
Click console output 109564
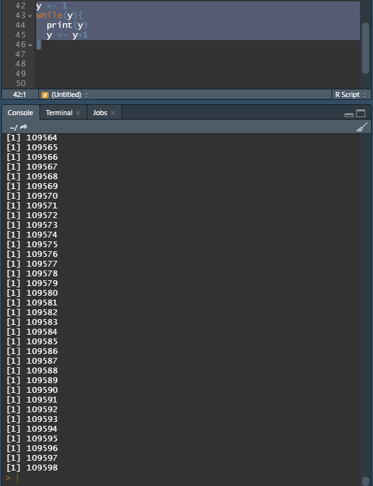[x=42, y=138]
